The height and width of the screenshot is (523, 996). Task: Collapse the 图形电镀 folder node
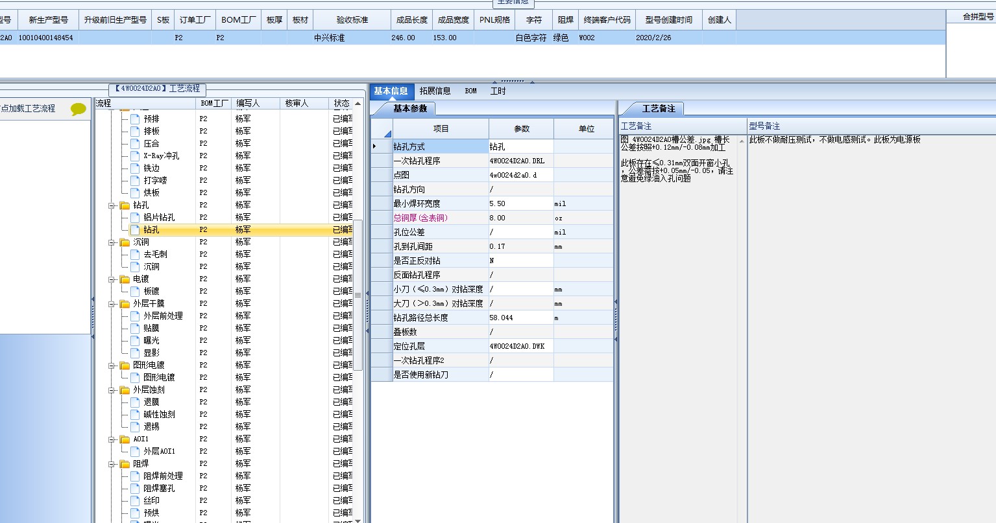point(112,366)
